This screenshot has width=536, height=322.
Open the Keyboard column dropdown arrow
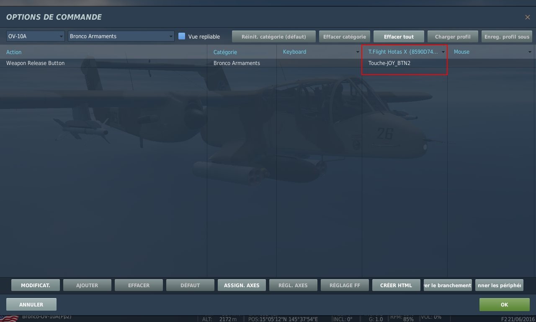pyautogui.click(x=357, y=52)
